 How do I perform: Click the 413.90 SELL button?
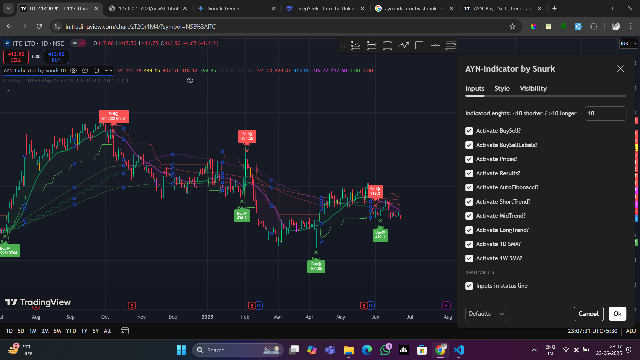(16, 57)
